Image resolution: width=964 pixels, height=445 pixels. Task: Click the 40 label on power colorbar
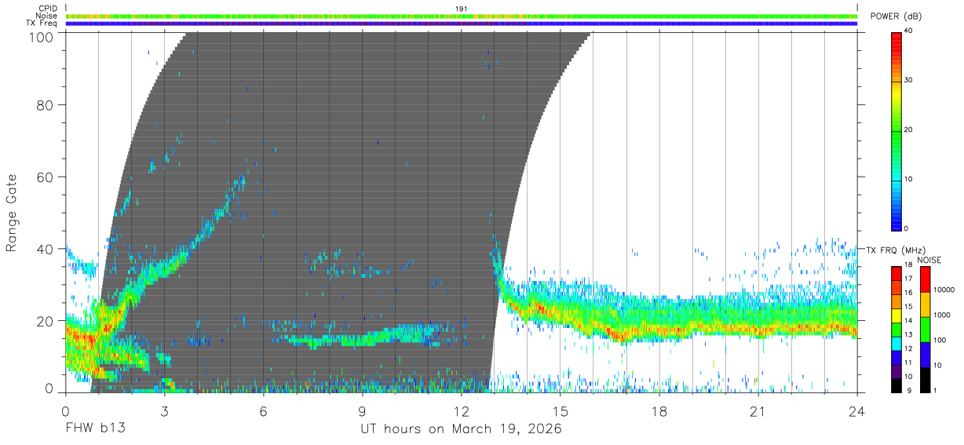point(907,32)
